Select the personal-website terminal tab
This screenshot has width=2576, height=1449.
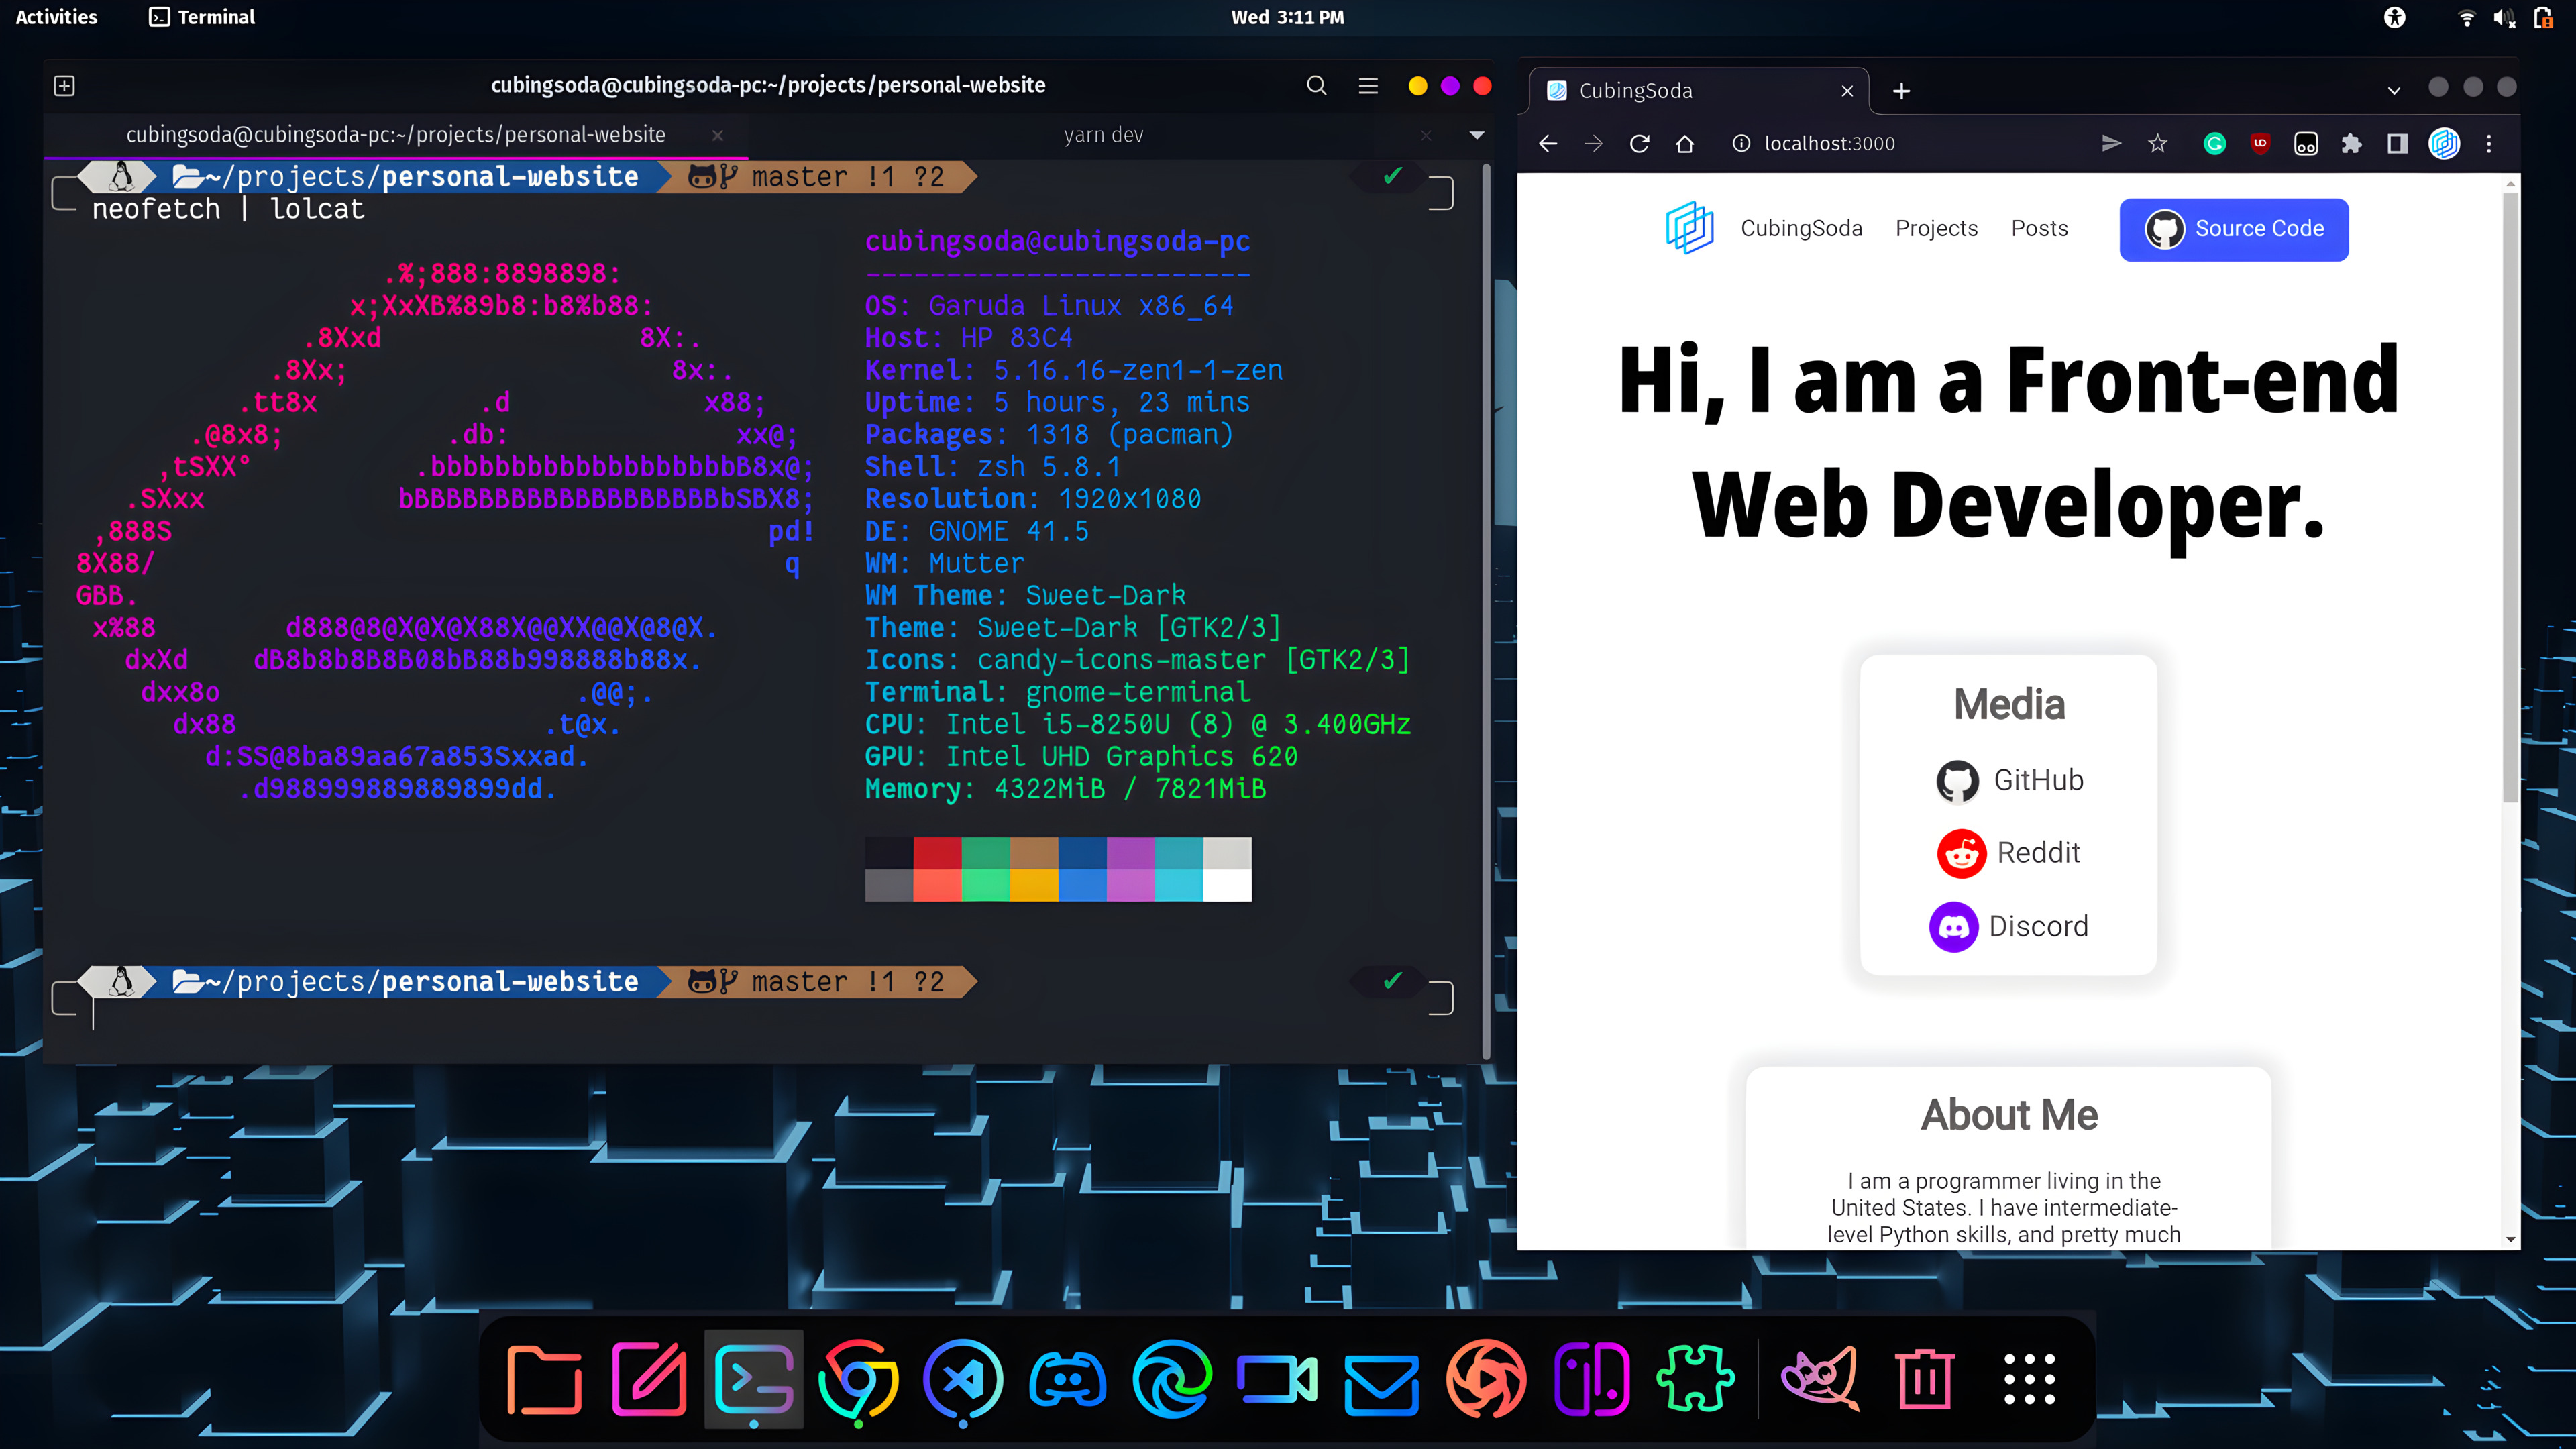click(396, 135)
